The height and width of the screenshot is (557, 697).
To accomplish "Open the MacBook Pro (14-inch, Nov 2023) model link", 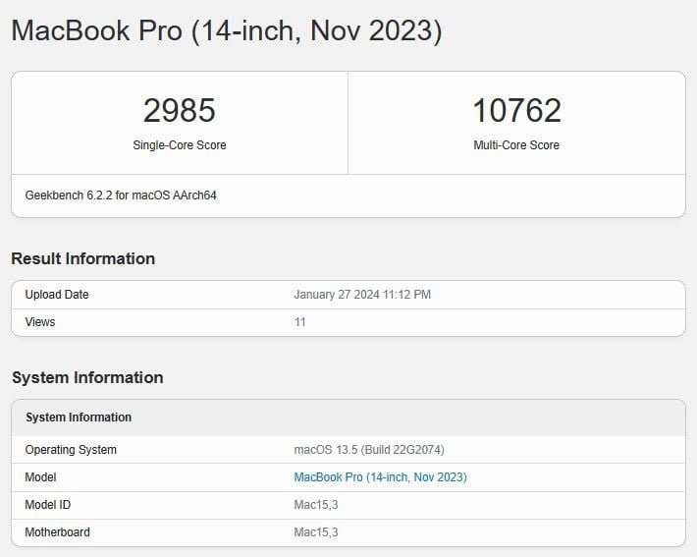I will pyautogui.click(x=380, y=477).
